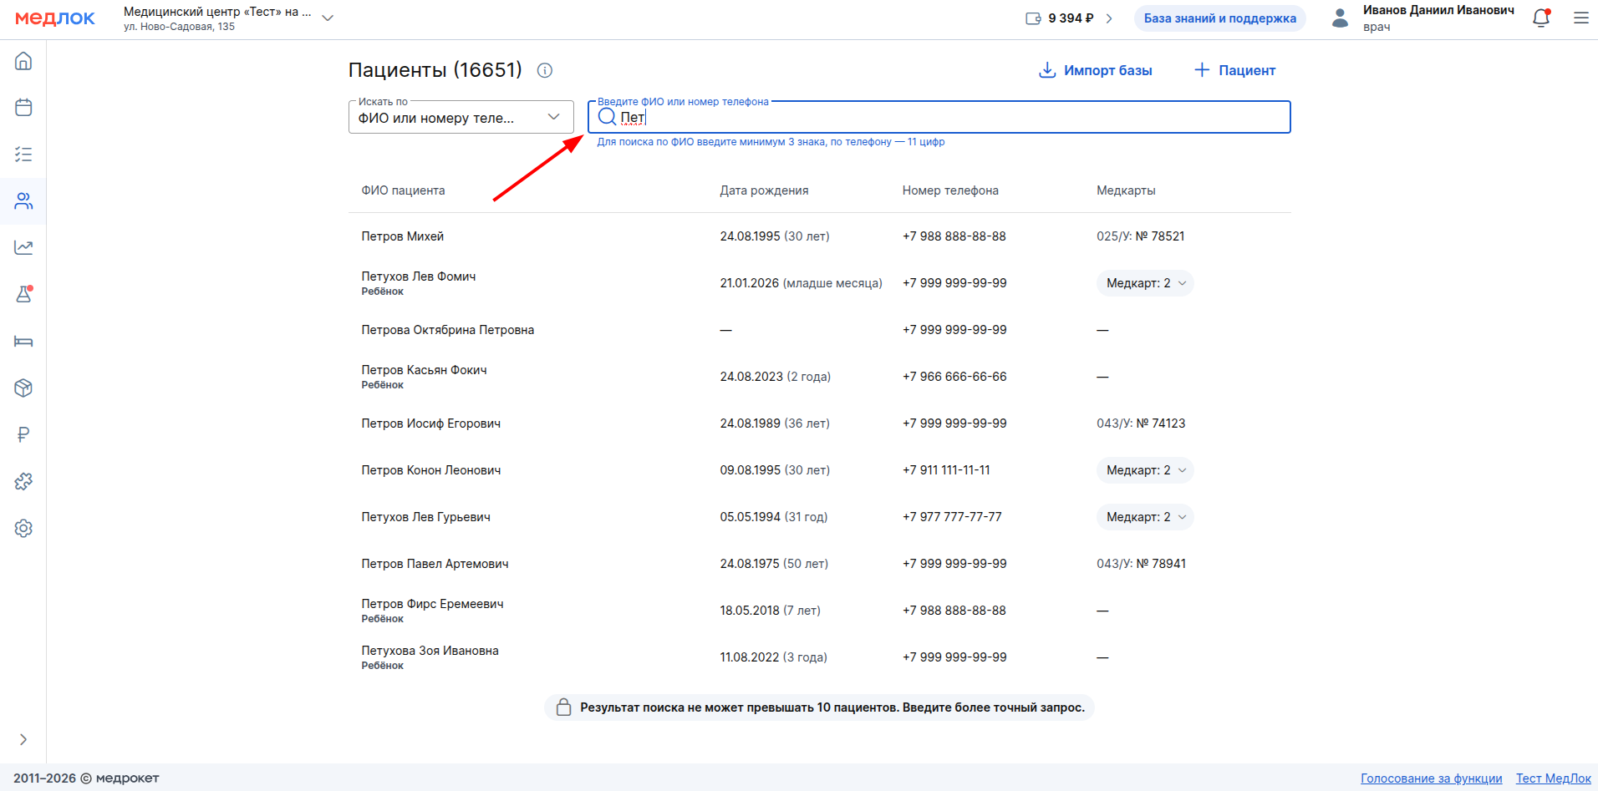Open the warehouse box icon in sidebar

pyautogui.click(x=23, y=388)
